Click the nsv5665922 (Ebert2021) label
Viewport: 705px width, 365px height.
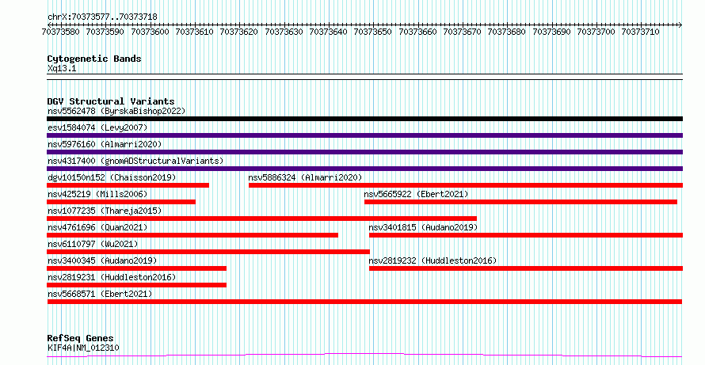tap(416, 194)
